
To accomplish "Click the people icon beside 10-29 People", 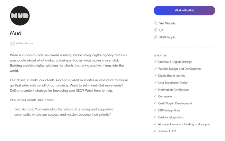I will (156, 37).
